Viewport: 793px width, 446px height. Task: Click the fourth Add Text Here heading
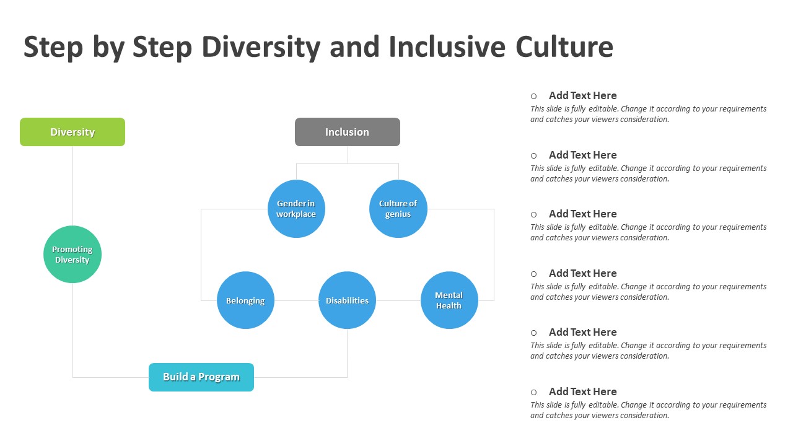(x=583, y=273)
